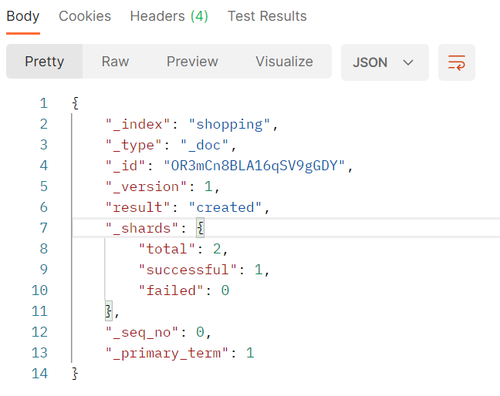Viewport: 500px width, 396px height.
Task: Switch to Headers (4) tab
Action: 169,16
